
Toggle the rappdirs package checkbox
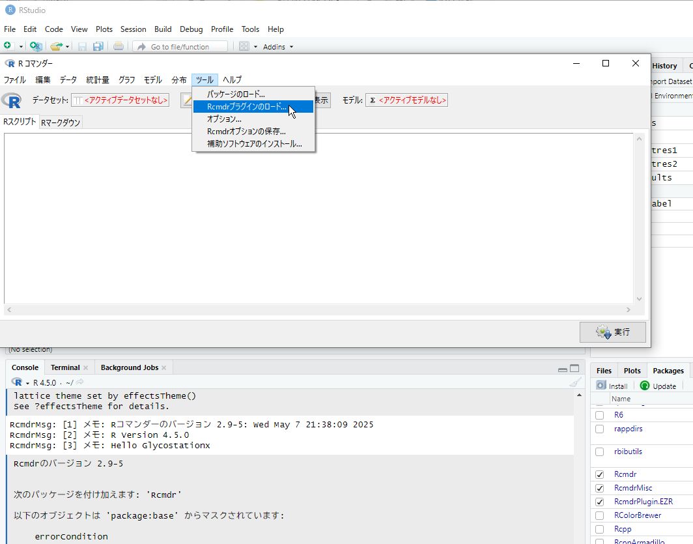coord(599,429)
